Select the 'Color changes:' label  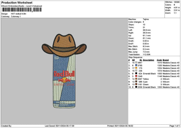[135, 22]
